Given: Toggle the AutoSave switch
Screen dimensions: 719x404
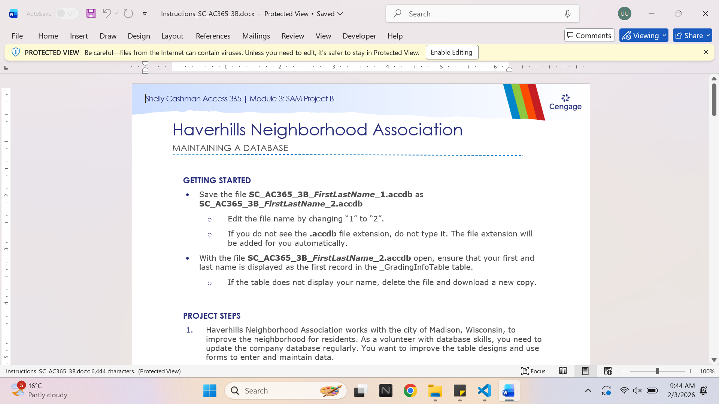Looking at the screenshot, I should [67, 13].
